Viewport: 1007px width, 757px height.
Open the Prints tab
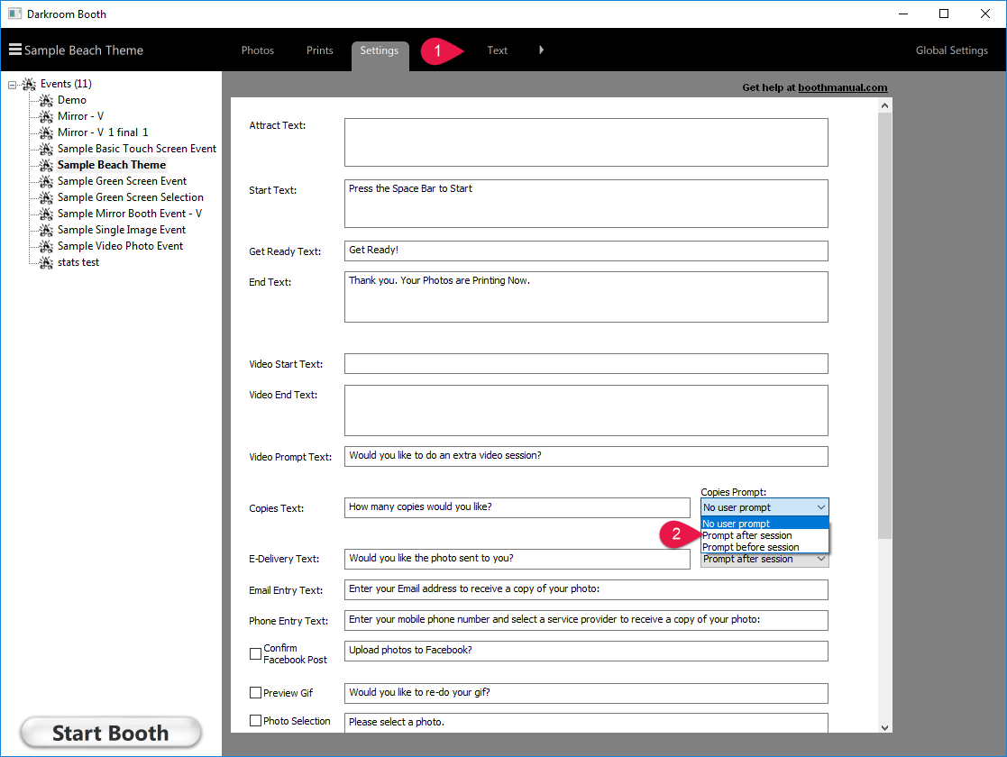click(319, 50)
